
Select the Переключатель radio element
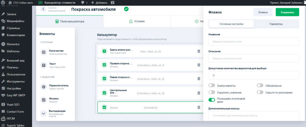56,87
